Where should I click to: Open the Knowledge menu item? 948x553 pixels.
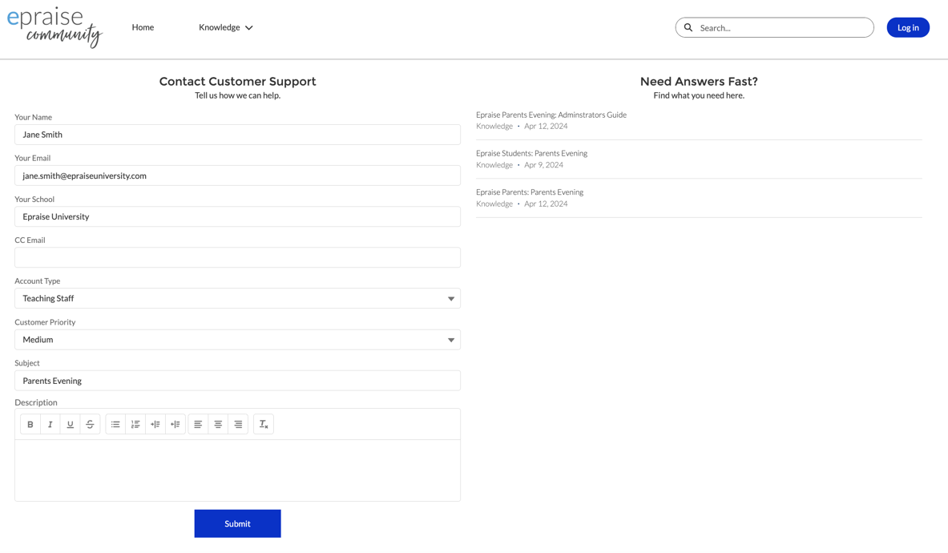(x=220, y=26)
